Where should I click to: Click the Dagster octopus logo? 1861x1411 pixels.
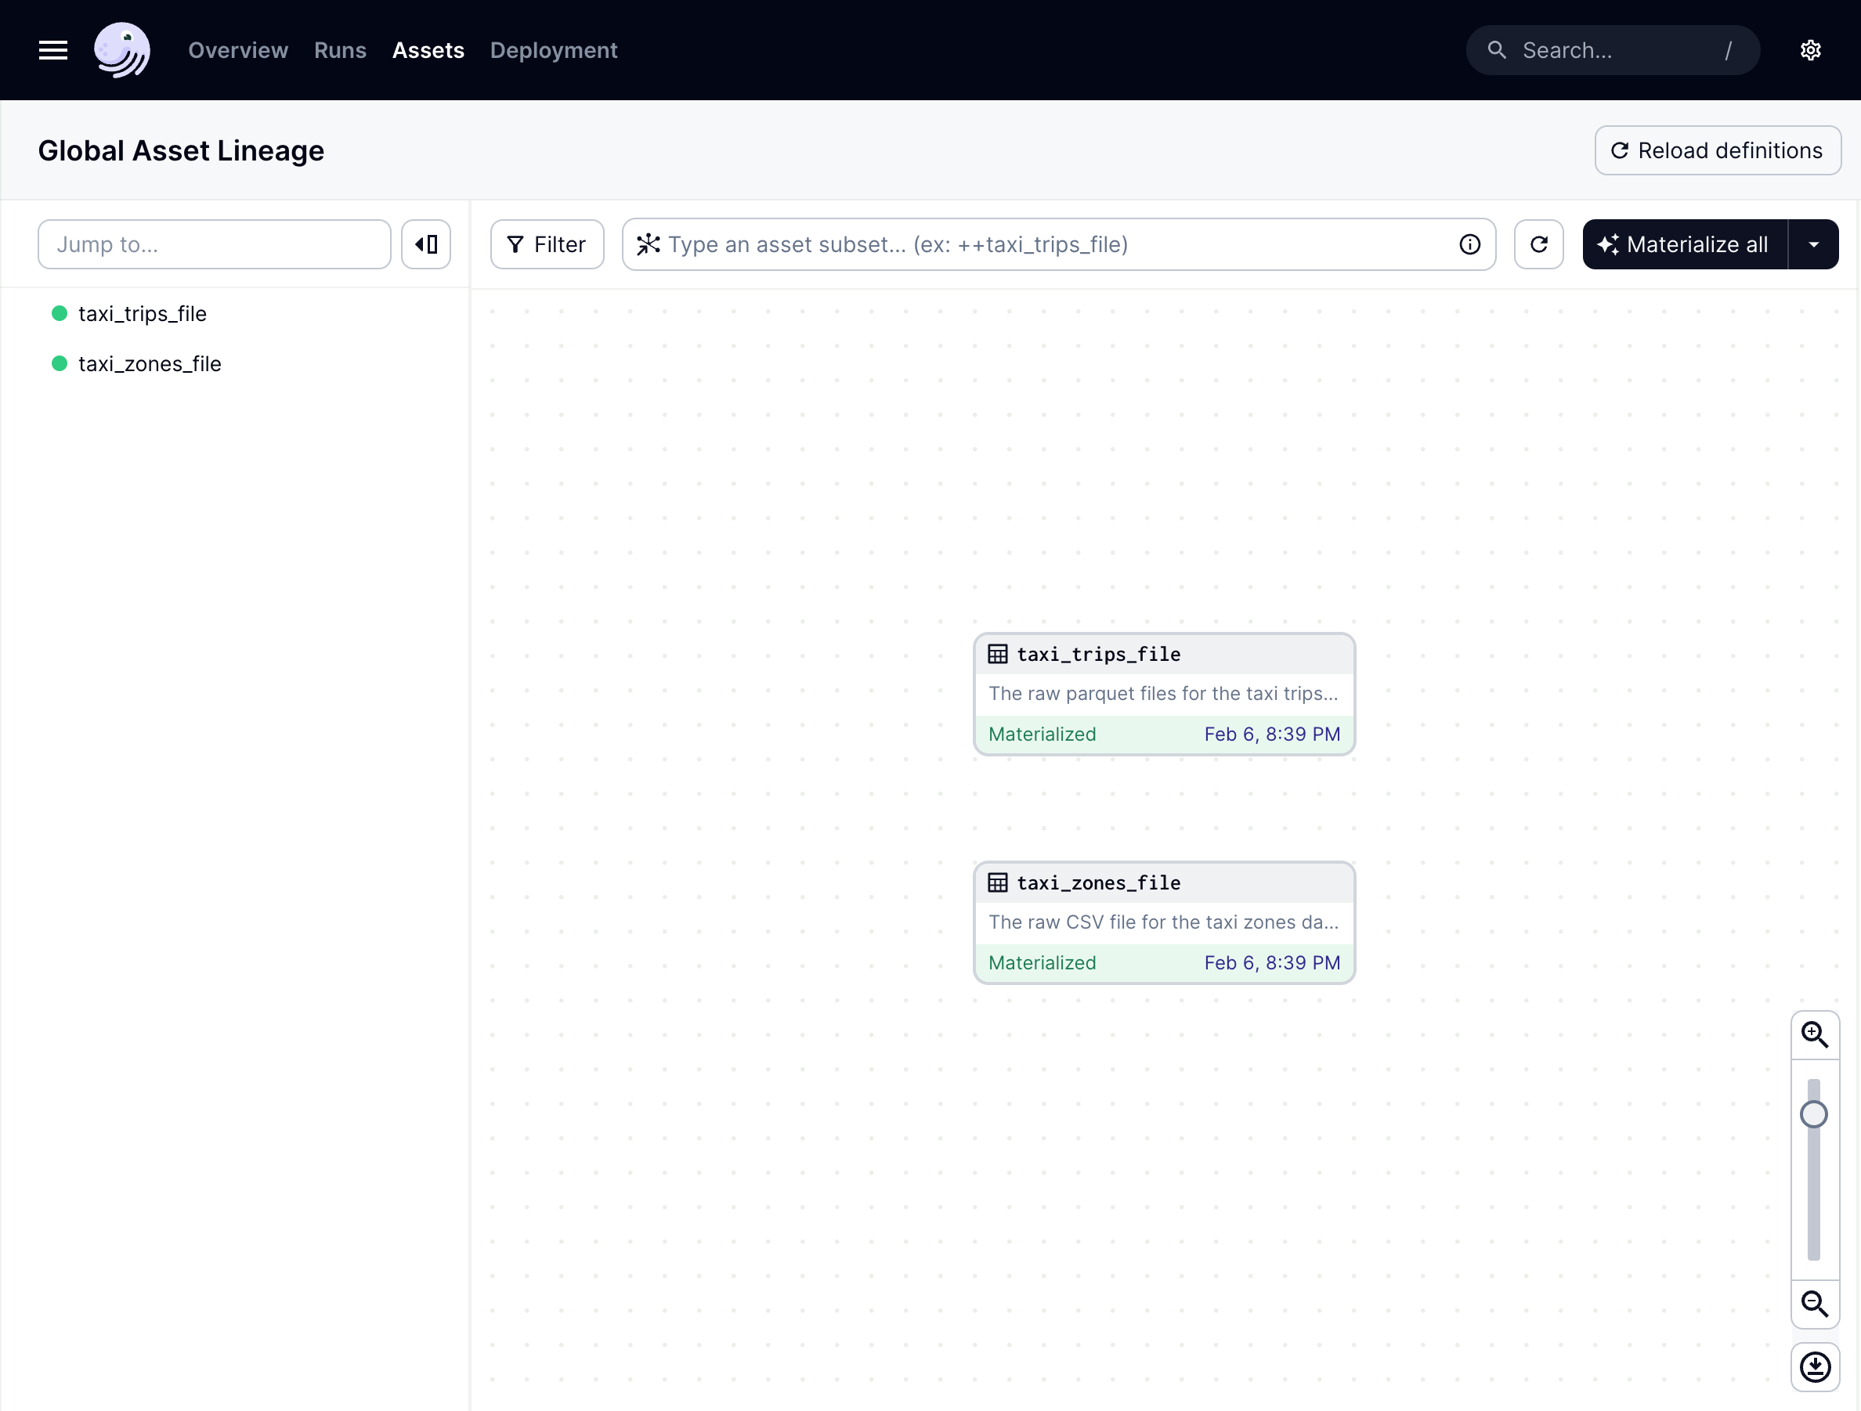tap(122, 50)
